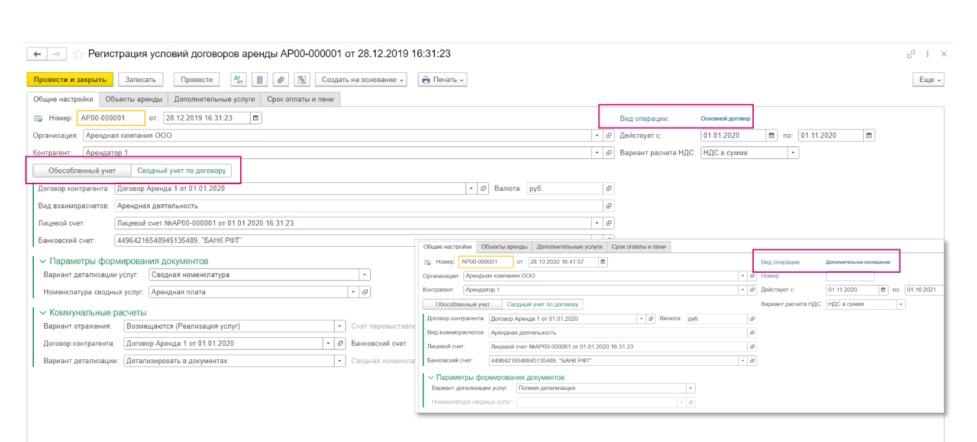This screenshot has width=977, height=442.
Task: Open calendar picker next to document date
Action: (256, 118)
